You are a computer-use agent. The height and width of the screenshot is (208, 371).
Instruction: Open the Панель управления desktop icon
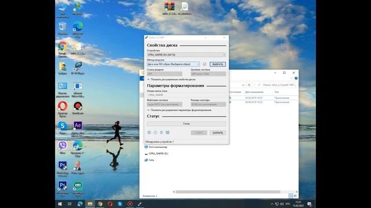click(x=63, y=90)
